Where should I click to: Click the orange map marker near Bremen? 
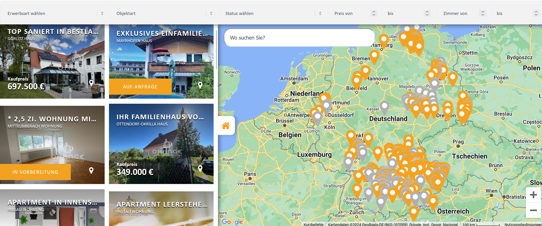point(374,56)
